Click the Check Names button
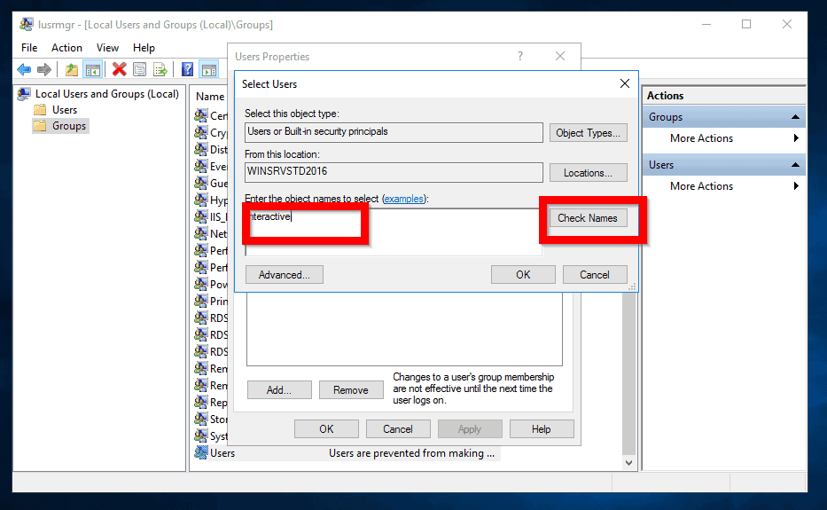 [588, 218]
